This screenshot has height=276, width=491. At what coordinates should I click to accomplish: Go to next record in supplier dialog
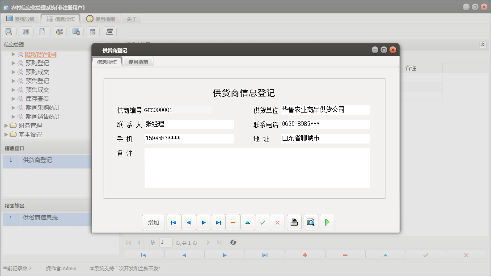(203, 222)
